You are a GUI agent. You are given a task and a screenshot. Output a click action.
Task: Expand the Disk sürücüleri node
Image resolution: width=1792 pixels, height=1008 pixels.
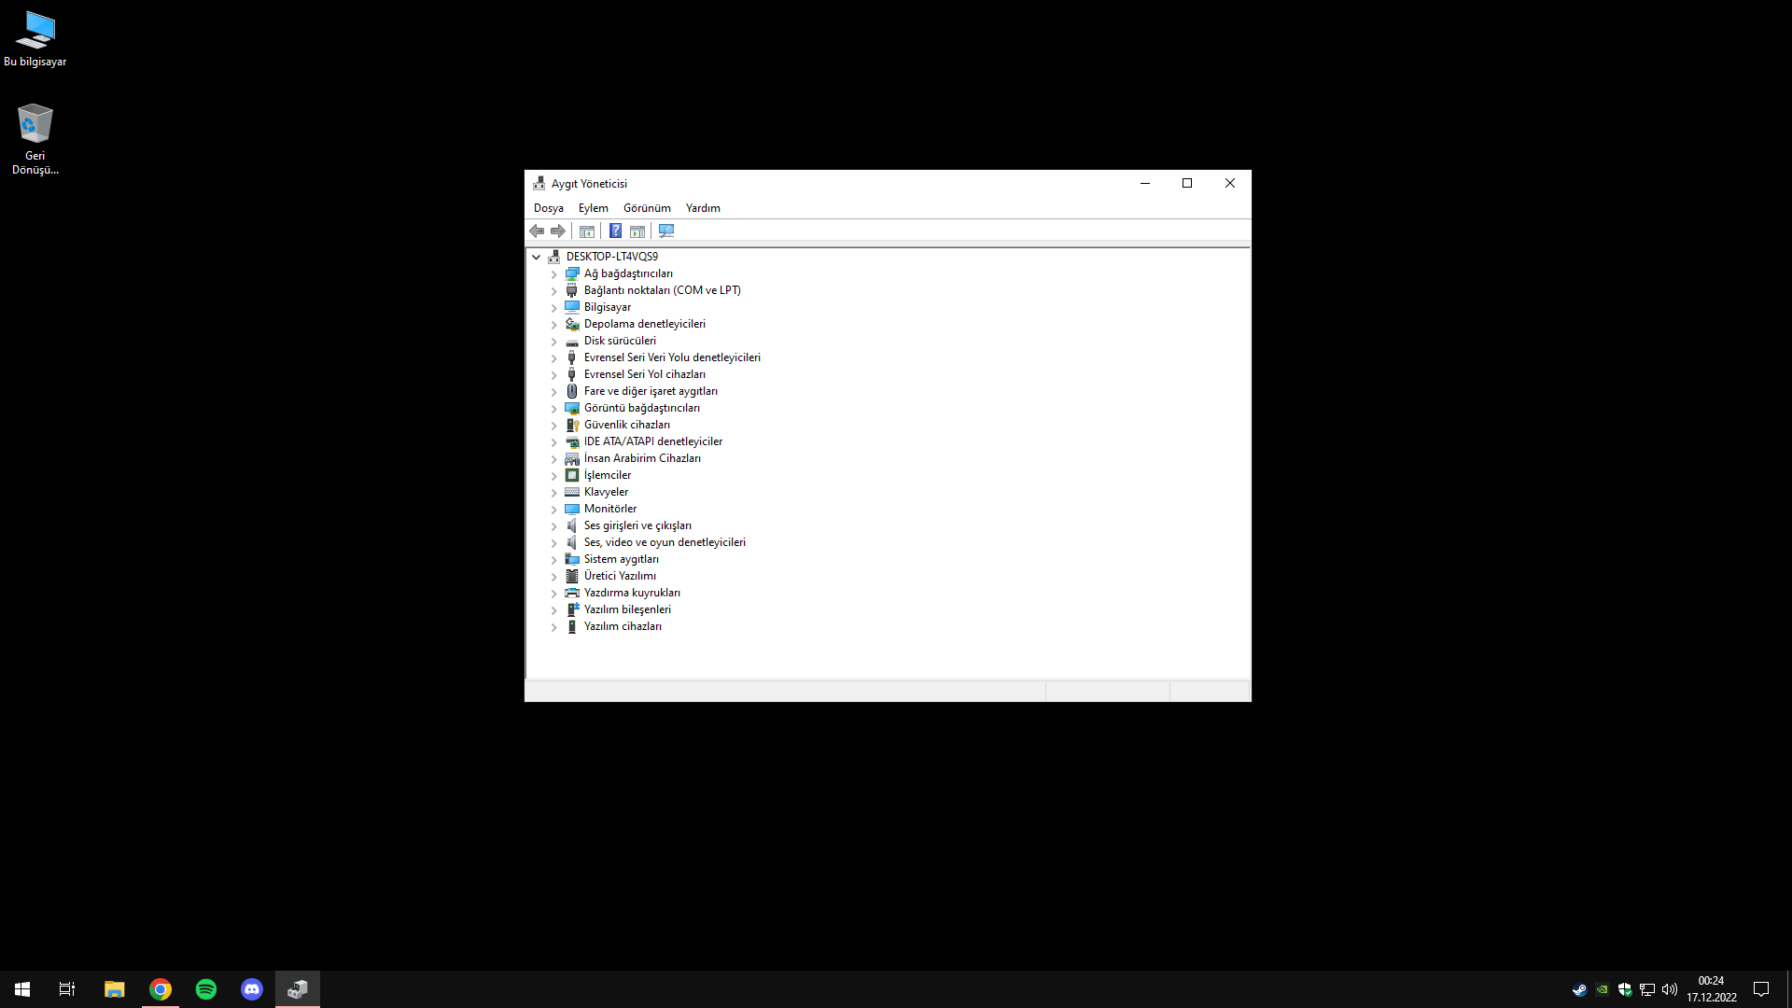point(553,341)
